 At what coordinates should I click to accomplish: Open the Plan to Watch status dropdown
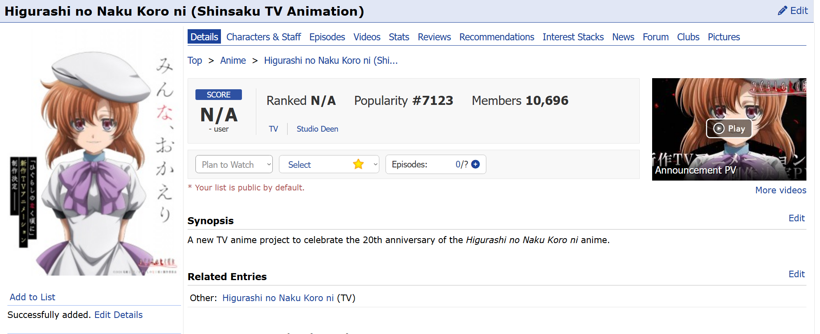tap(234, 164)
